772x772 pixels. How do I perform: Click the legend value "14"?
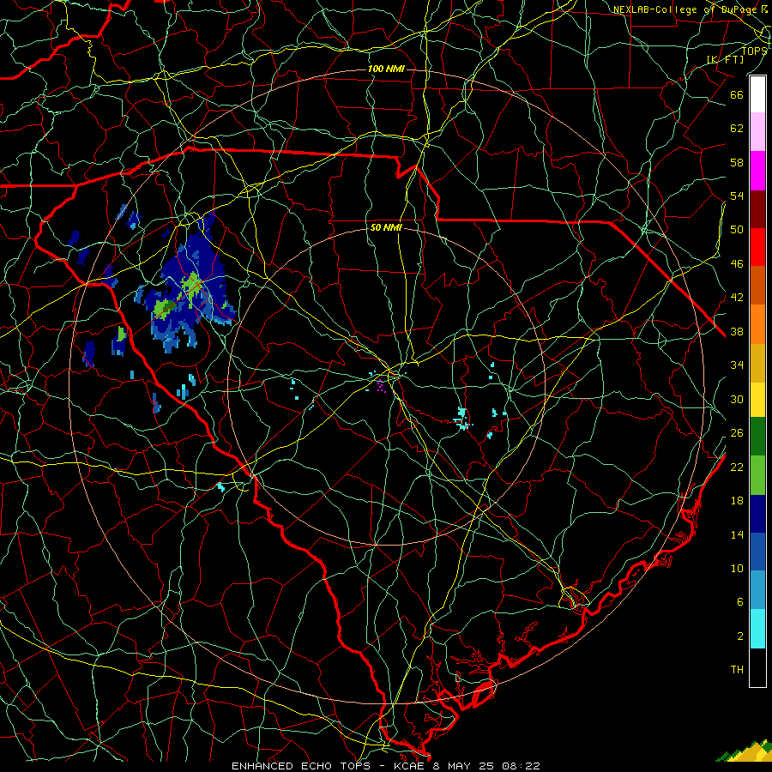tap(737, 534)
